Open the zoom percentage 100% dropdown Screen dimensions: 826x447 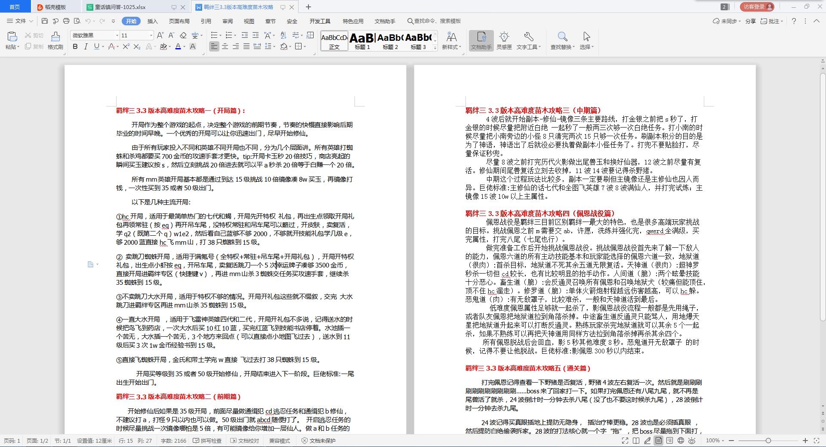(x=715, y=441)
